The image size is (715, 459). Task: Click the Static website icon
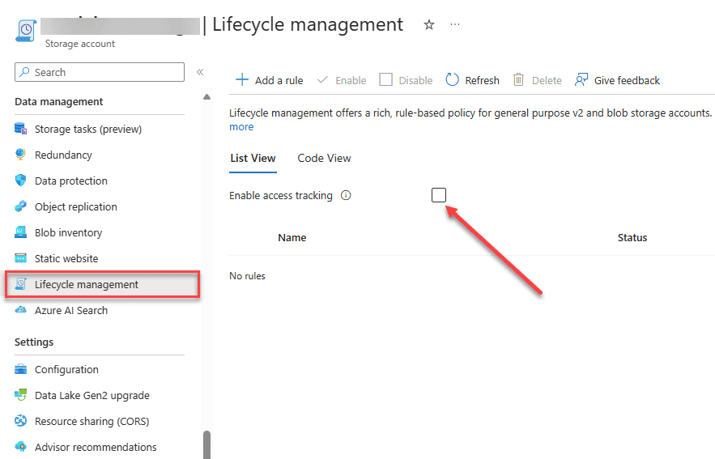20,258
